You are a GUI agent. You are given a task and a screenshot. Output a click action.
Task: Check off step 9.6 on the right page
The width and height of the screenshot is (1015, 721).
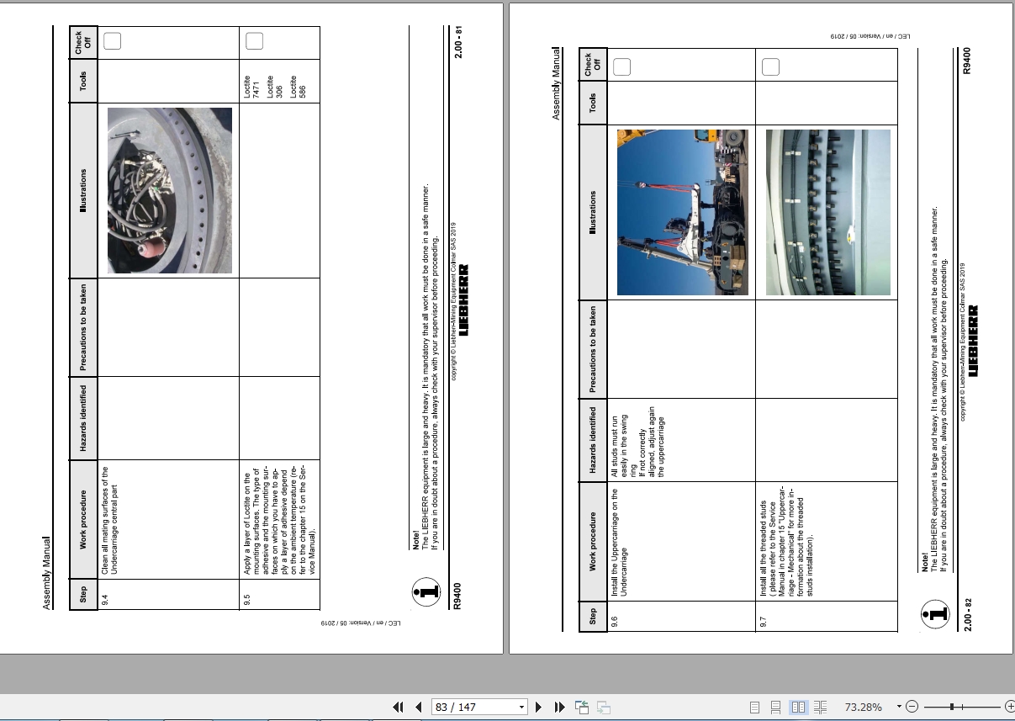point(621,66)
